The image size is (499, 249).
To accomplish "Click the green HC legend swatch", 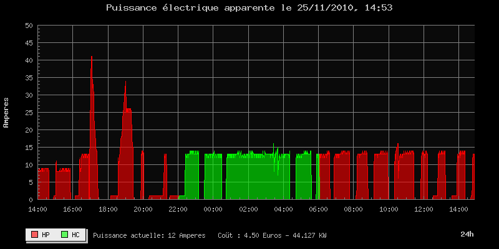I will [x=65, y=235].
